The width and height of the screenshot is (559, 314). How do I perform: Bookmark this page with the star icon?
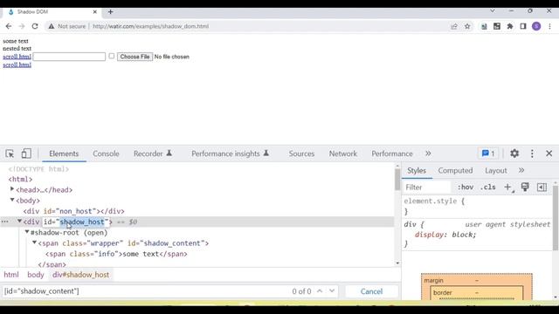[x=467, y=26]
